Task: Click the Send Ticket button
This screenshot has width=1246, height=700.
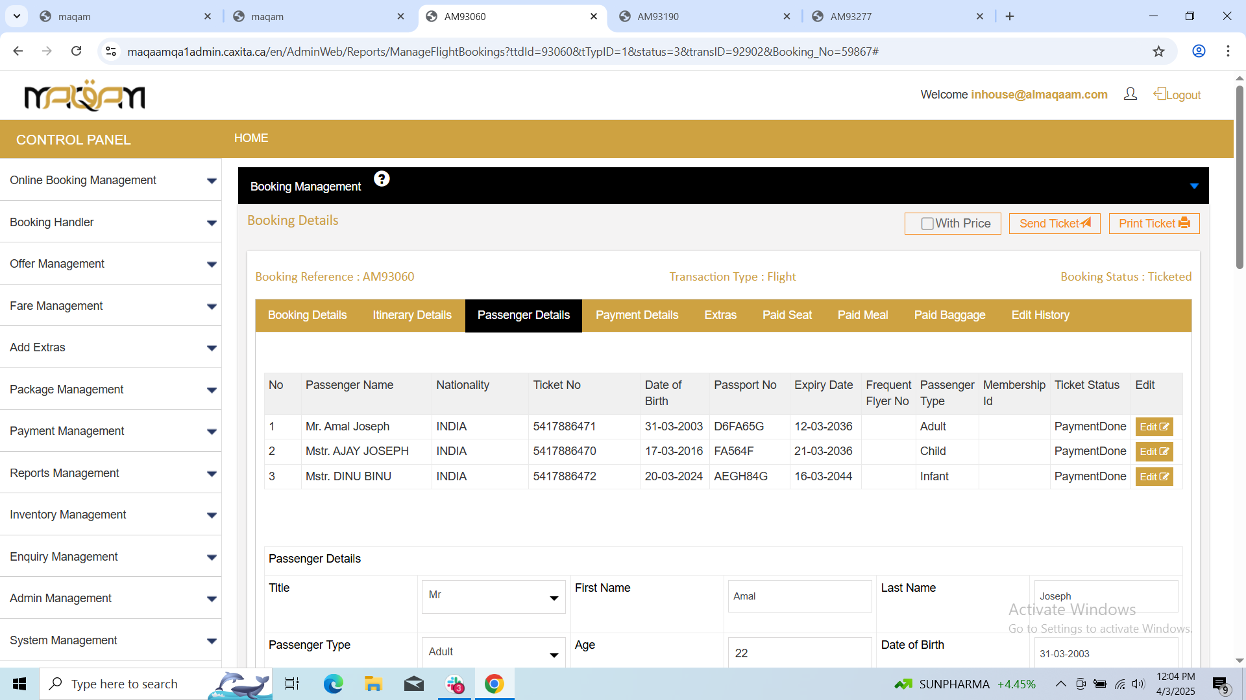Action: coord(1054,224)
